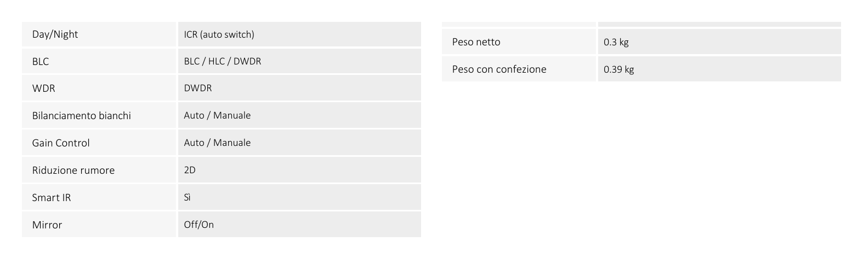Select the 0.3 kg weight value
The image size is (863, 259).
pos(616,42)
